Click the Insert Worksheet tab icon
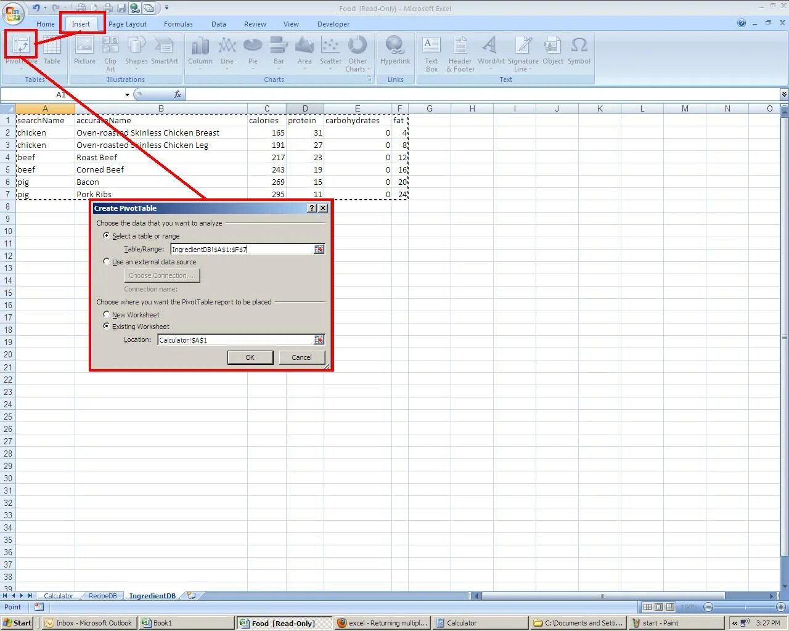The height and width of the screenshot is (631, 789). click(x=192, y=596)
